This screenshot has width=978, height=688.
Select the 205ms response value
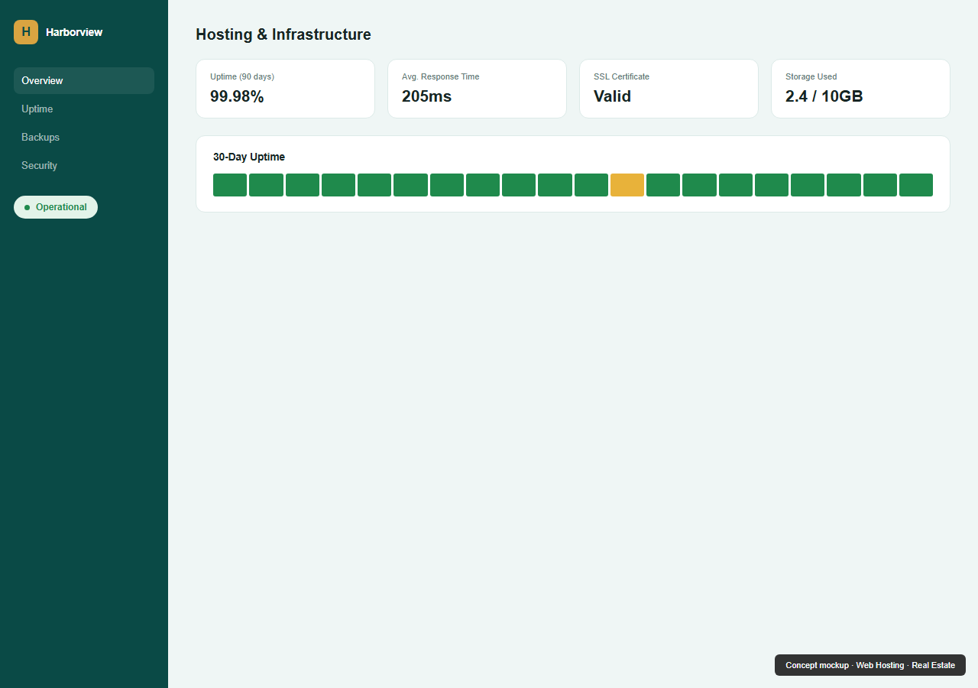[x=426, y=96]
